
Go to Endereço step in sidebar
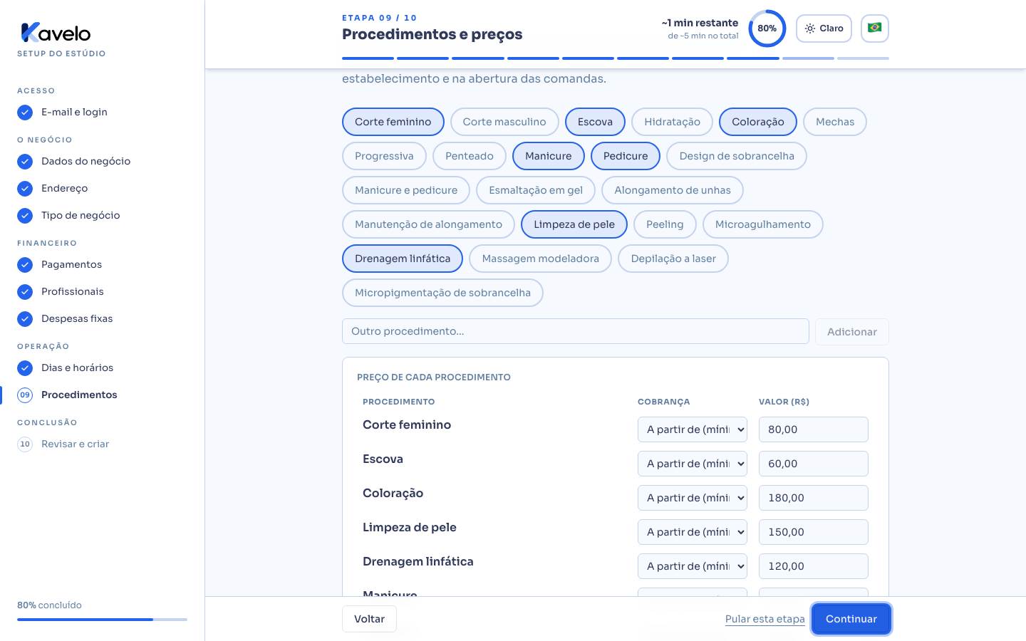click(64, 189)
